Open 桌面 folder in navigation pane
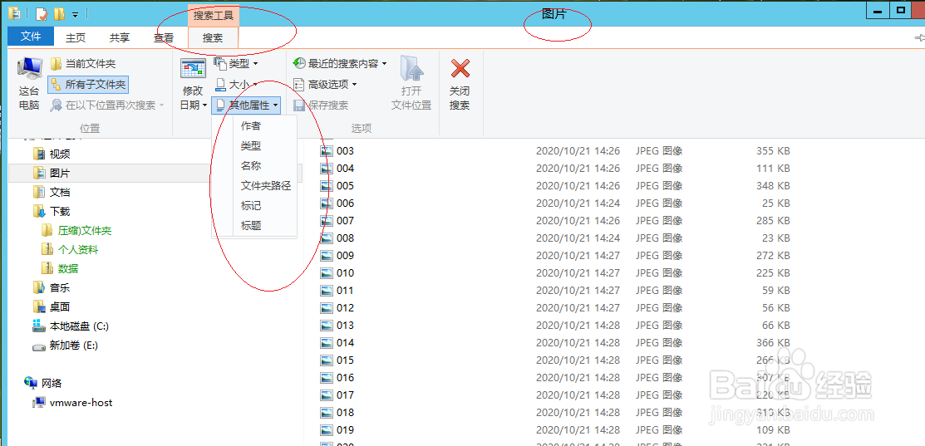The height and width of the screenshot is (446, 925). tap(52, 306)
